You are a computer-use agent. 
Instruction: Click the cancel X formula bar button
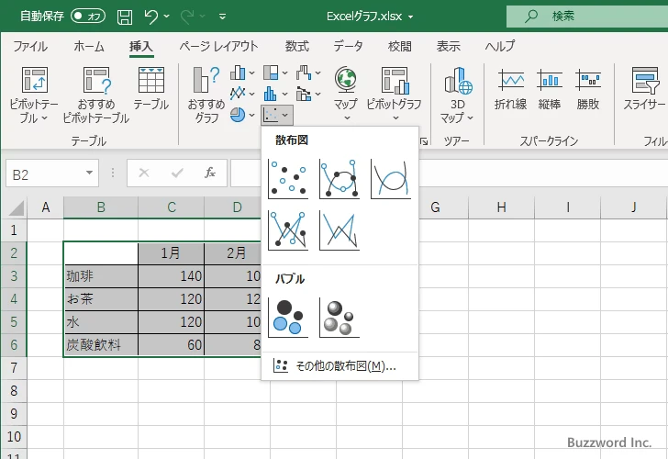tap(144, 173)
